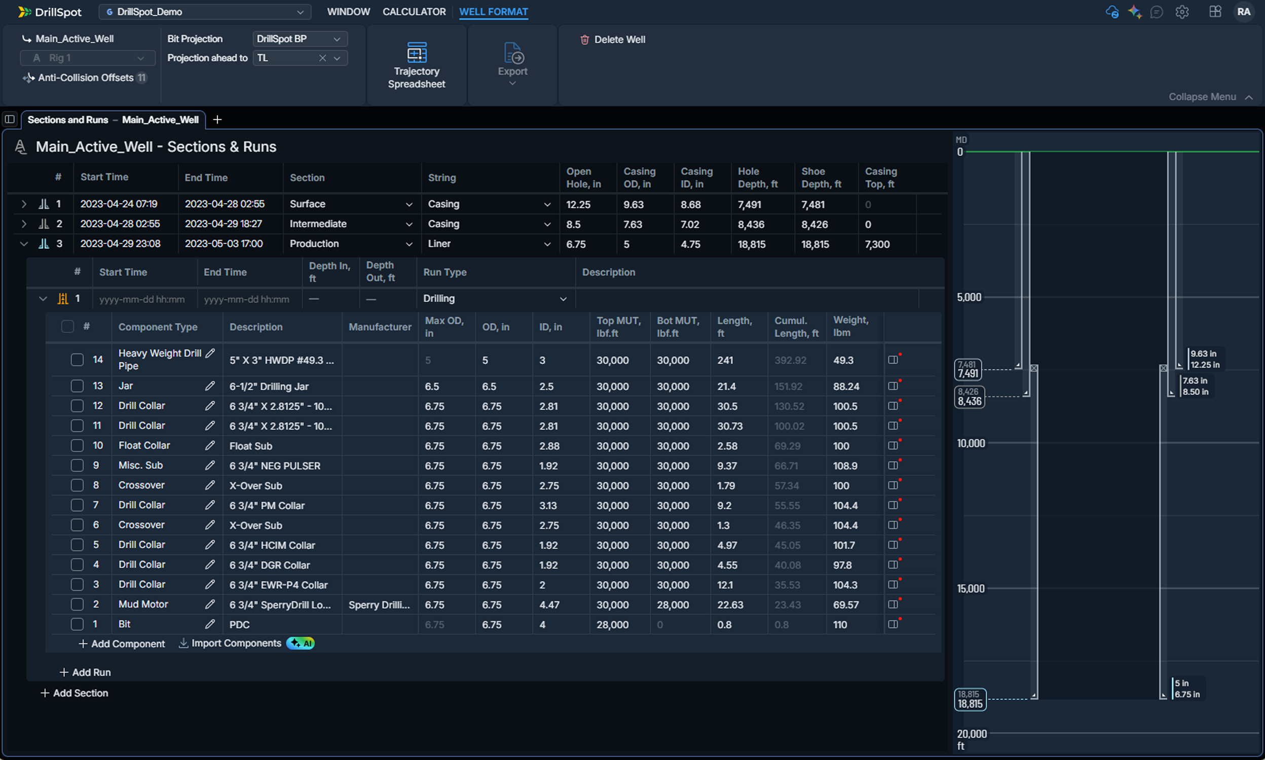This screenshot has width=1265, height=760.
Task: Check the Bit component checkbox
Action: [x=77, y=624]
